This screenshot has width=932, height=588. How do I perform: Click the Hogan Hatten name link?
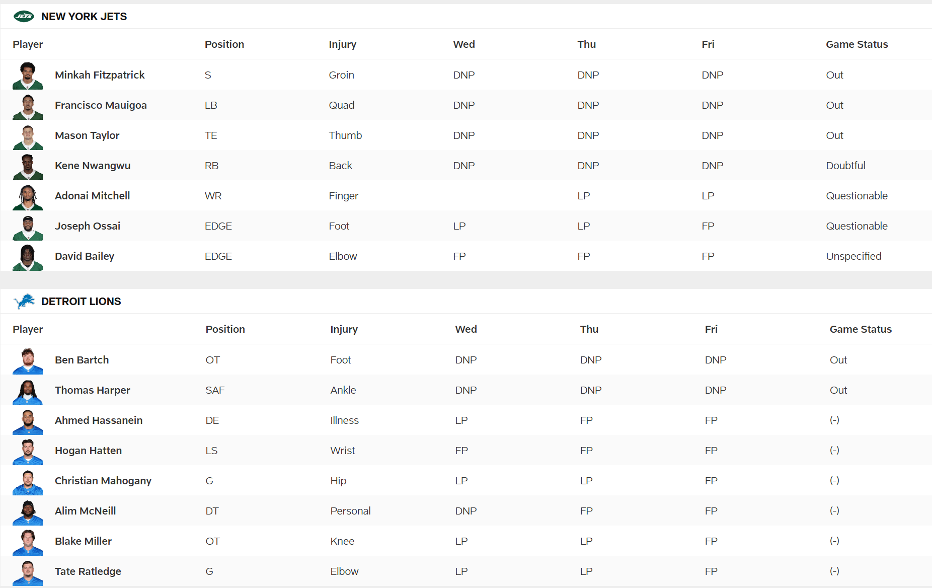point(88,451)
